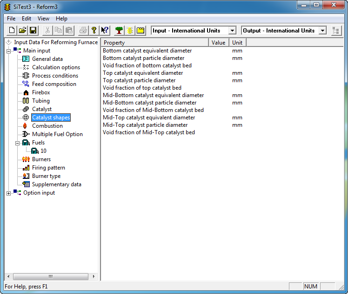Image resolution: width=348 pixels, height=294 pixels.
Task: Open the Help menu
Action: pos(61,19)
